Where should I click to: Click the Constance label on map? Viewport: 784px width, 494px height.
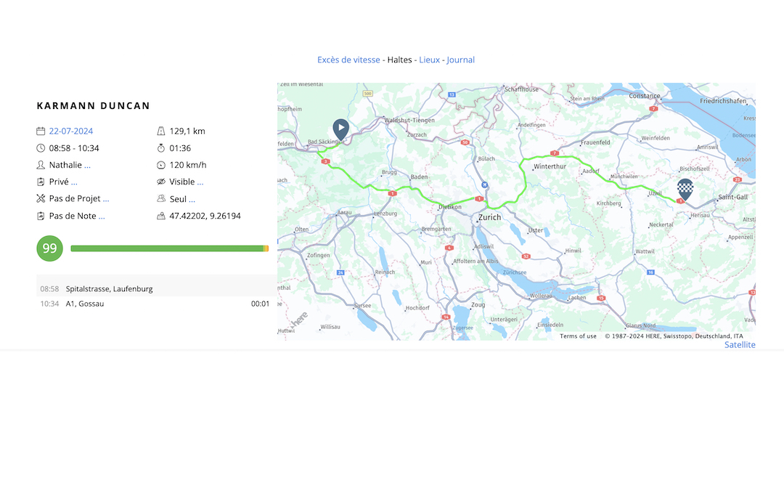point(645,96)
